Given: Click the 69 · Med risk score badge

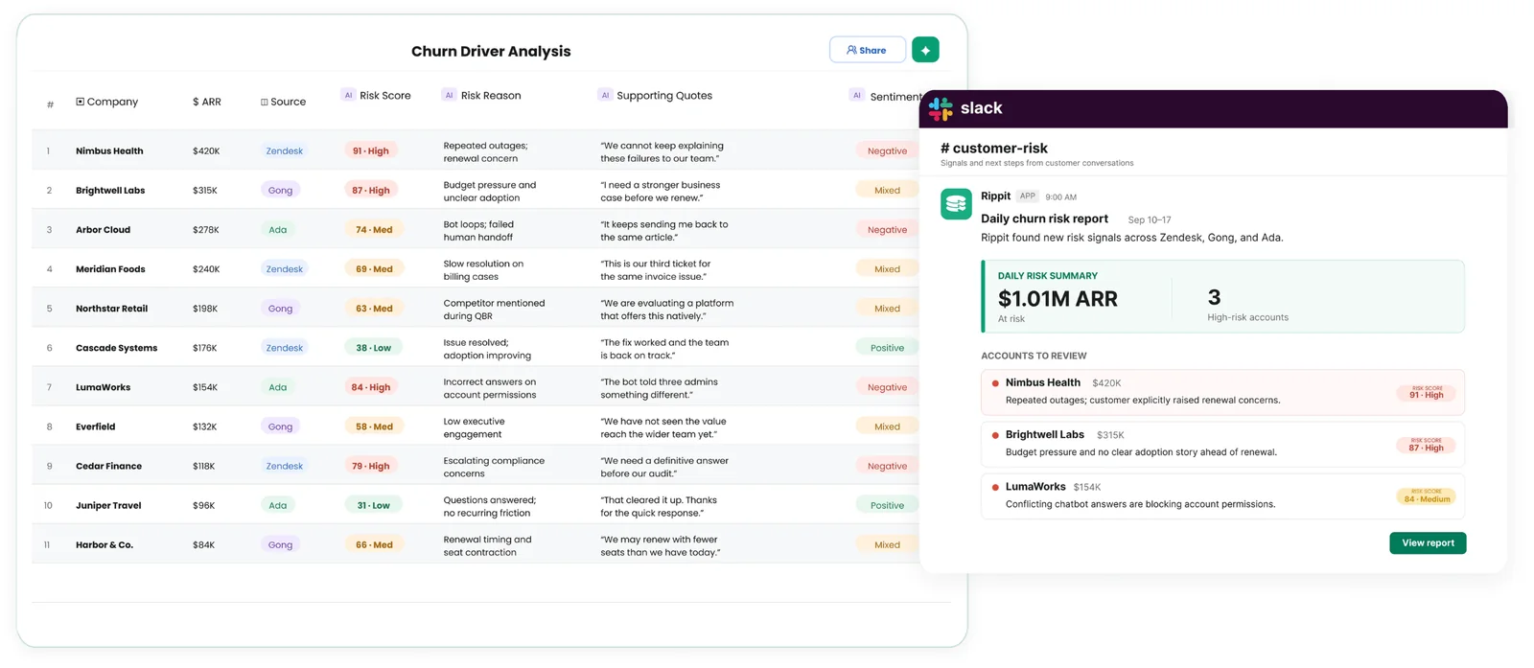Looking at the screenshot, I should 374,269.
